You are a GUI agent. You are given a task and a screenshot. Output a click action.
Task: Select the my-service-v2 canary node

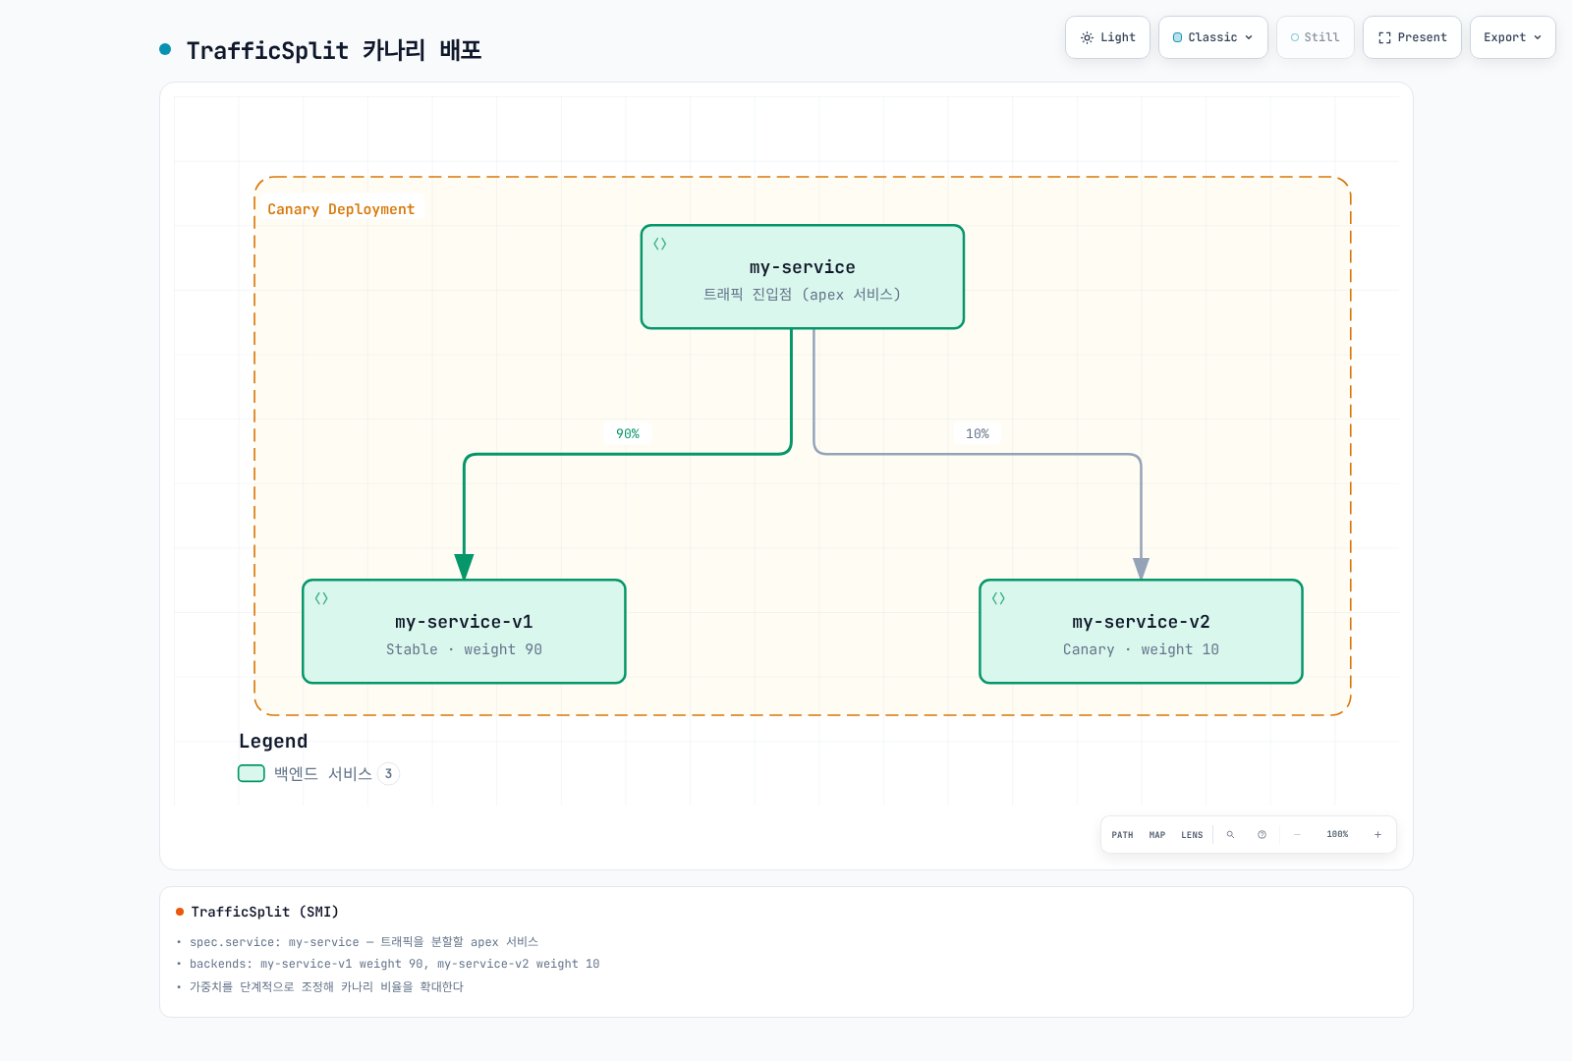[x=1141, y=632]
